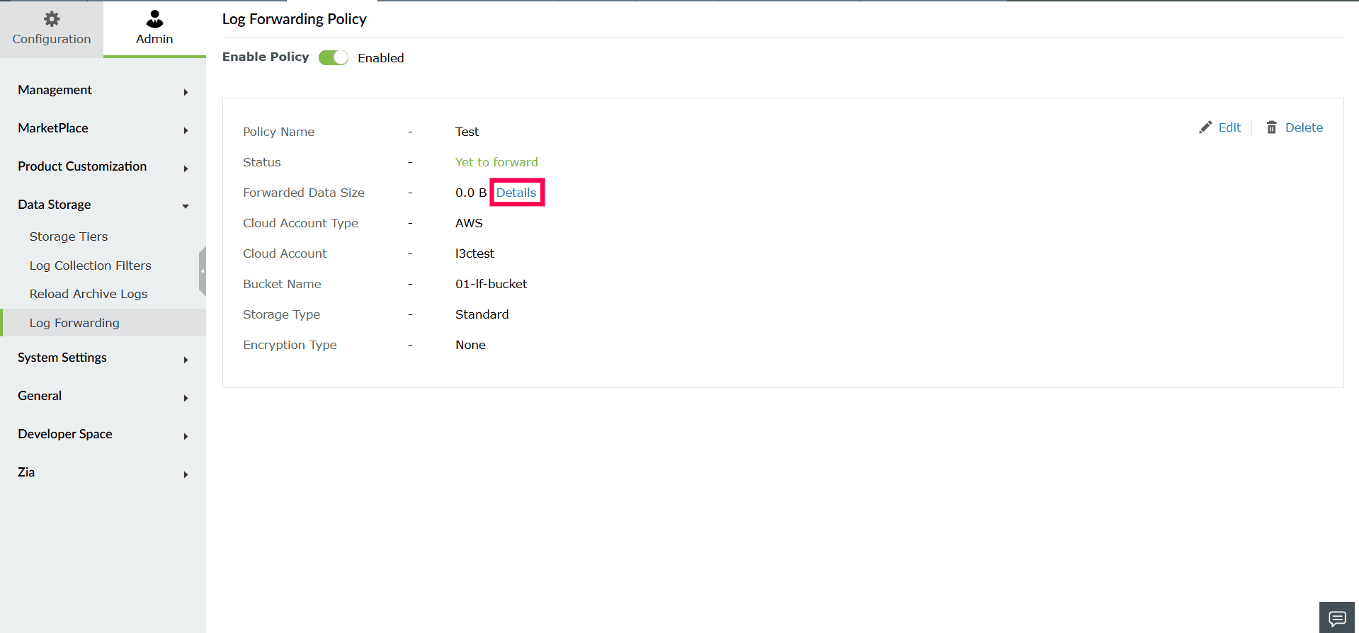Image resolution: width=1359 pixels, height=633 pixels.
Task: Expand the MarketPlace menu arrow
Action: point(186,130)
